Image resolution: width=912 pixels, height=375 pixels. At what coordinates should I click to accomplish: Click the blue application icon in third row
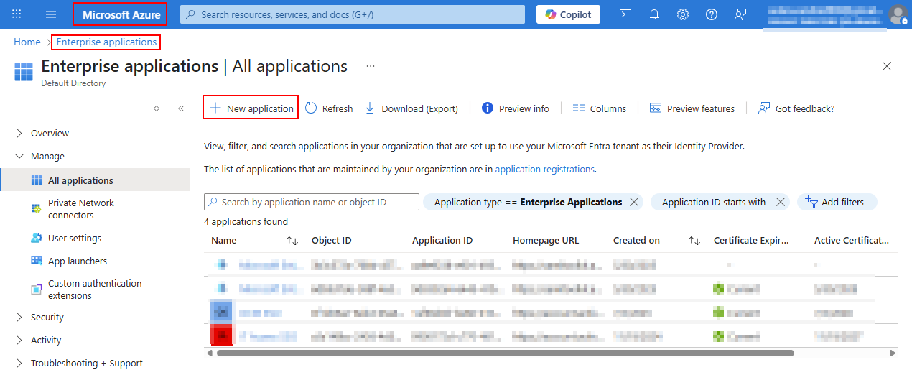coord(222,312)
